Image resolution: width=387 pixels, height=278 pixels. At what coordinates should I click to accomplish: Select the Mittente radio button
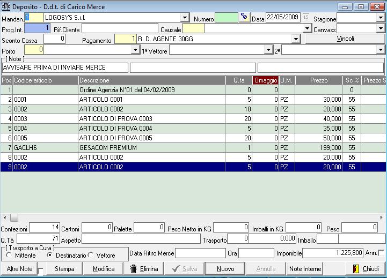[x=9, y=255]
